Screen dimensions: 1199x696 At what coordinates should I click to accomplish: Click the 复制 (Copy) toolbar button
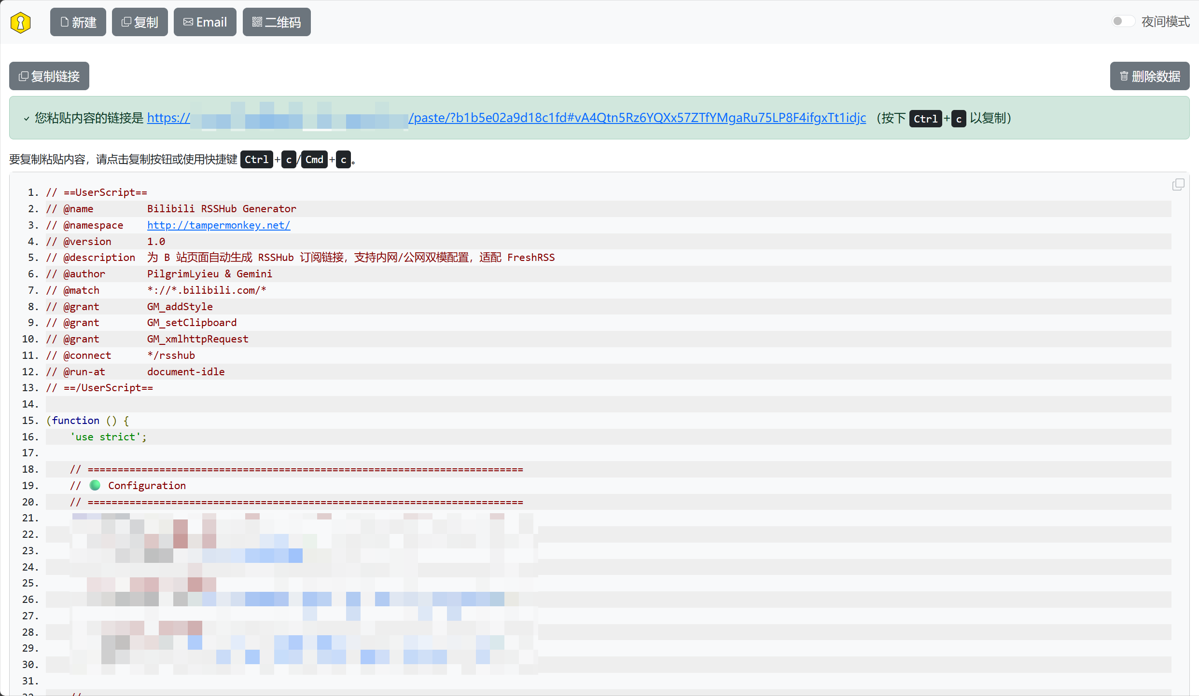click(x=140, y=22)
